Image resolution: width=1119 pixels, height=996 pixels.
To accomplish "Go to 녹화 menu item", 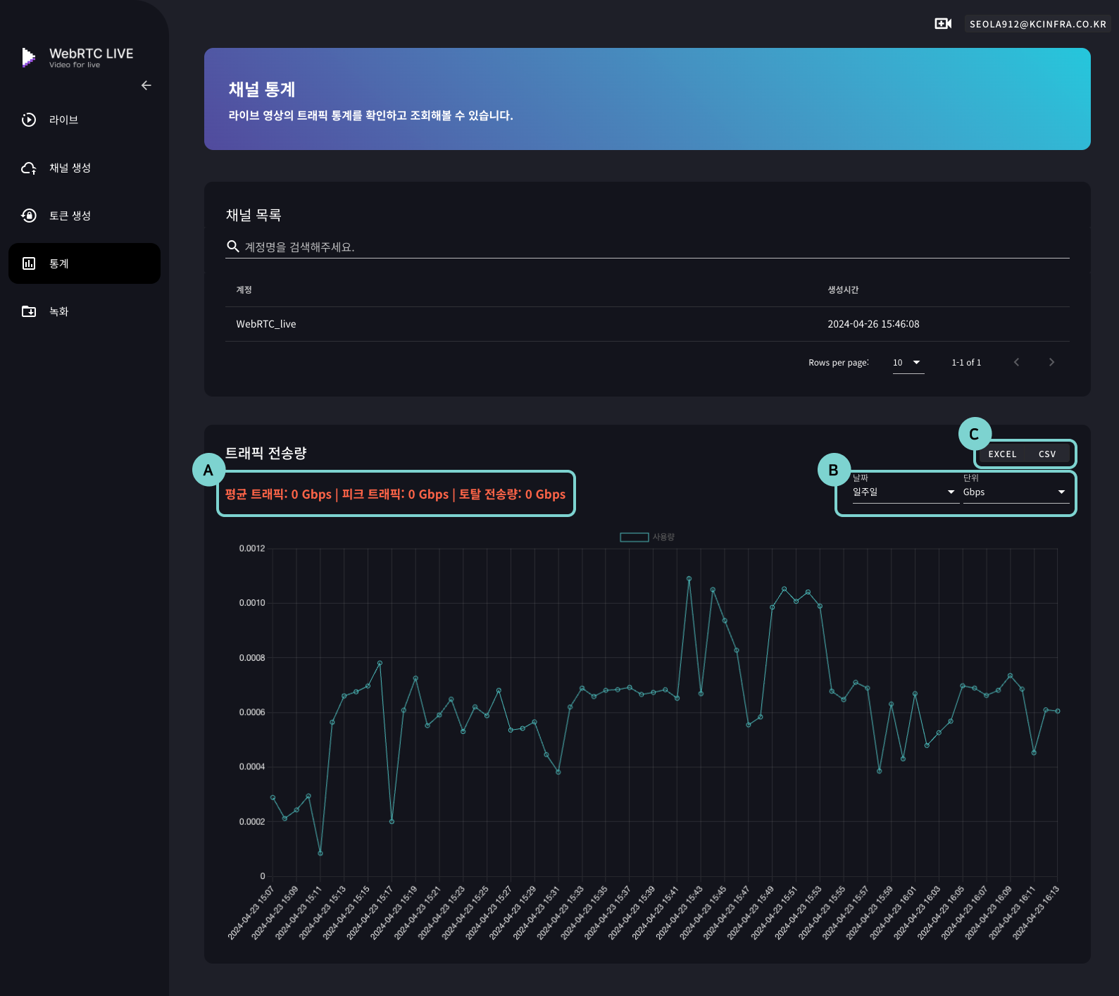I will (x=59, y=311).
